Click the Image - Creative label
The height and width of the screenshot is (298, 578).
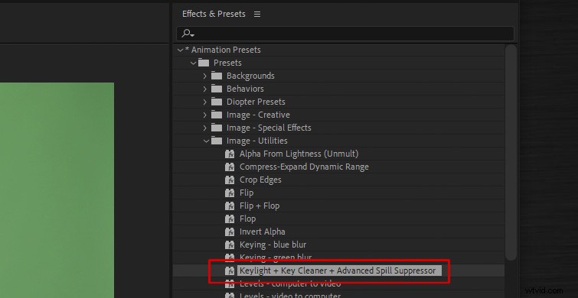(258, 115)
